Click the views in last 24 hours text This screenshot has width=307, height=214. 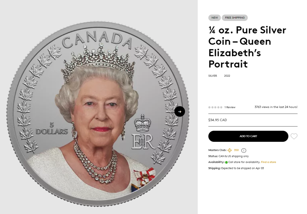point(276,107)
